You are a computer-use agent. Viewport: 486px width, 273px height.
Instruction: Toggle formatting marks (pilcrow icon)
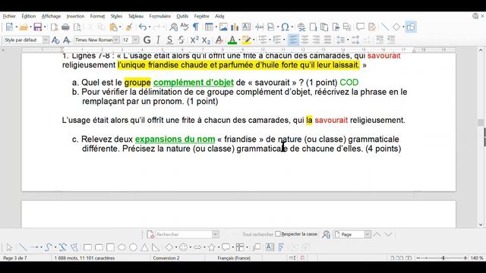pyautogui.click(x=196, y=27)
